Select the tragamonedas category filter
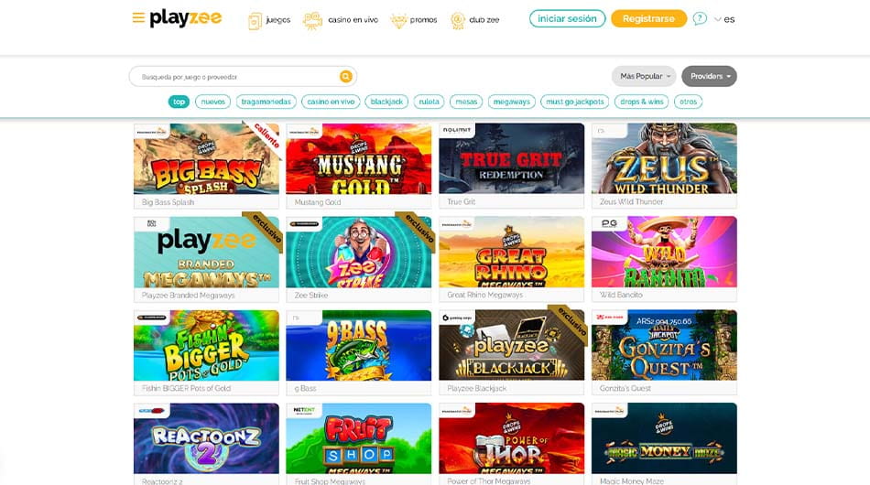This screenshot has height=485, width=870. point(266,102)
